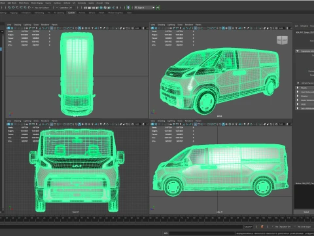314x236 pixels.
Task: Toggle grid display in front viewport
Action: tap(52, 124)
